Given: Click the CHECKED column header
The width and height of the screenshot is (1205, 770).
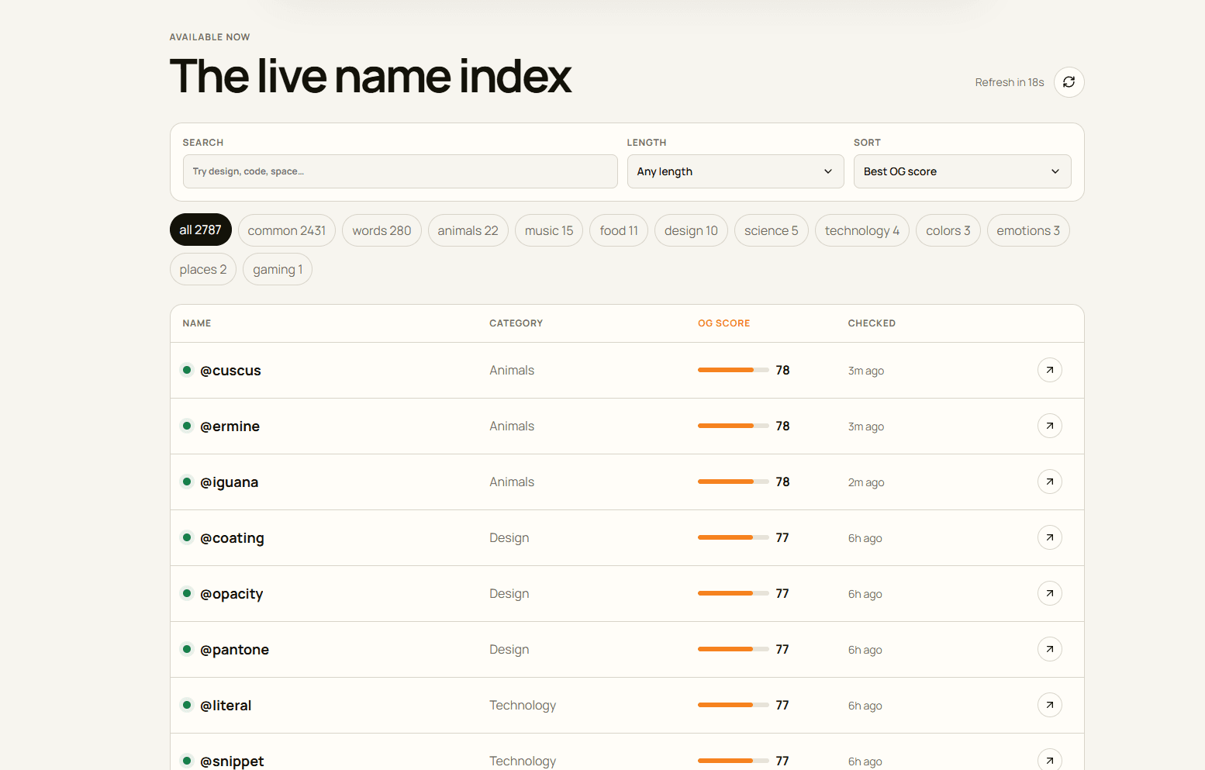Looking at the screenshot, I should pos(872,323).
